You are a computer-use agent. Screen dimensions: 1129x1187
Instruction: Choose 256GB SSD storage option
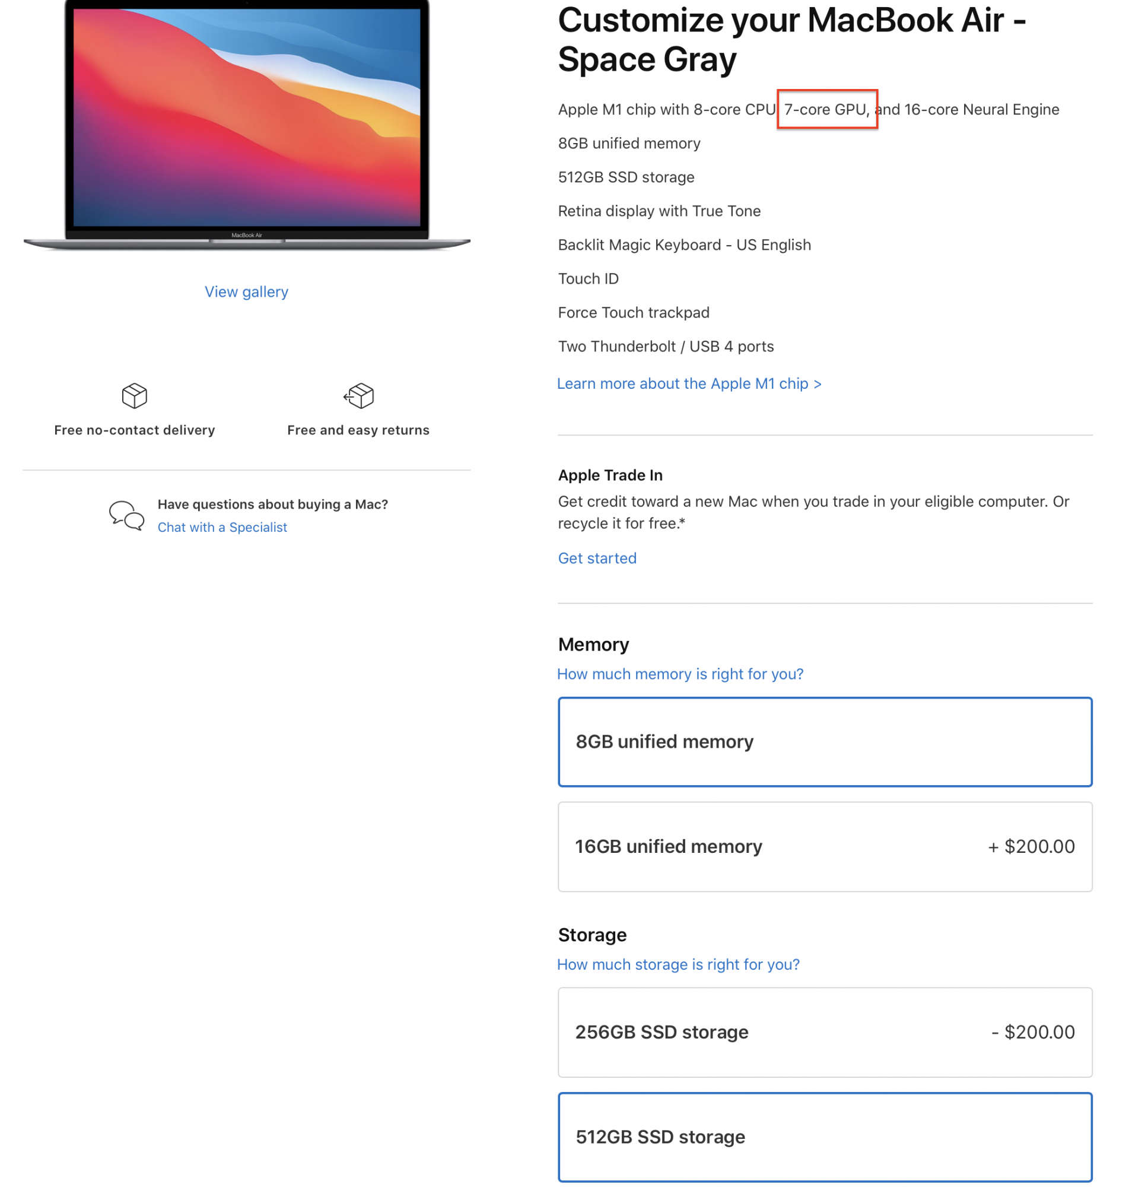click(x=825, y=1032)
